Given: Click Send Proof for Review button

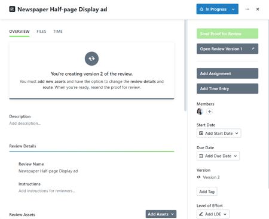Looking at the screenshot, I should (x=227, y=33).
